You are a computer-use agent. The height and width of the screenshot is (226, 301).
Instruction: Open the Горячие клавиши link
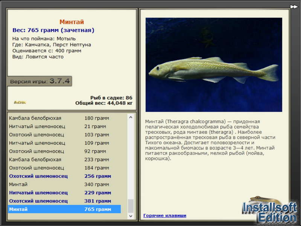(164, 215)
